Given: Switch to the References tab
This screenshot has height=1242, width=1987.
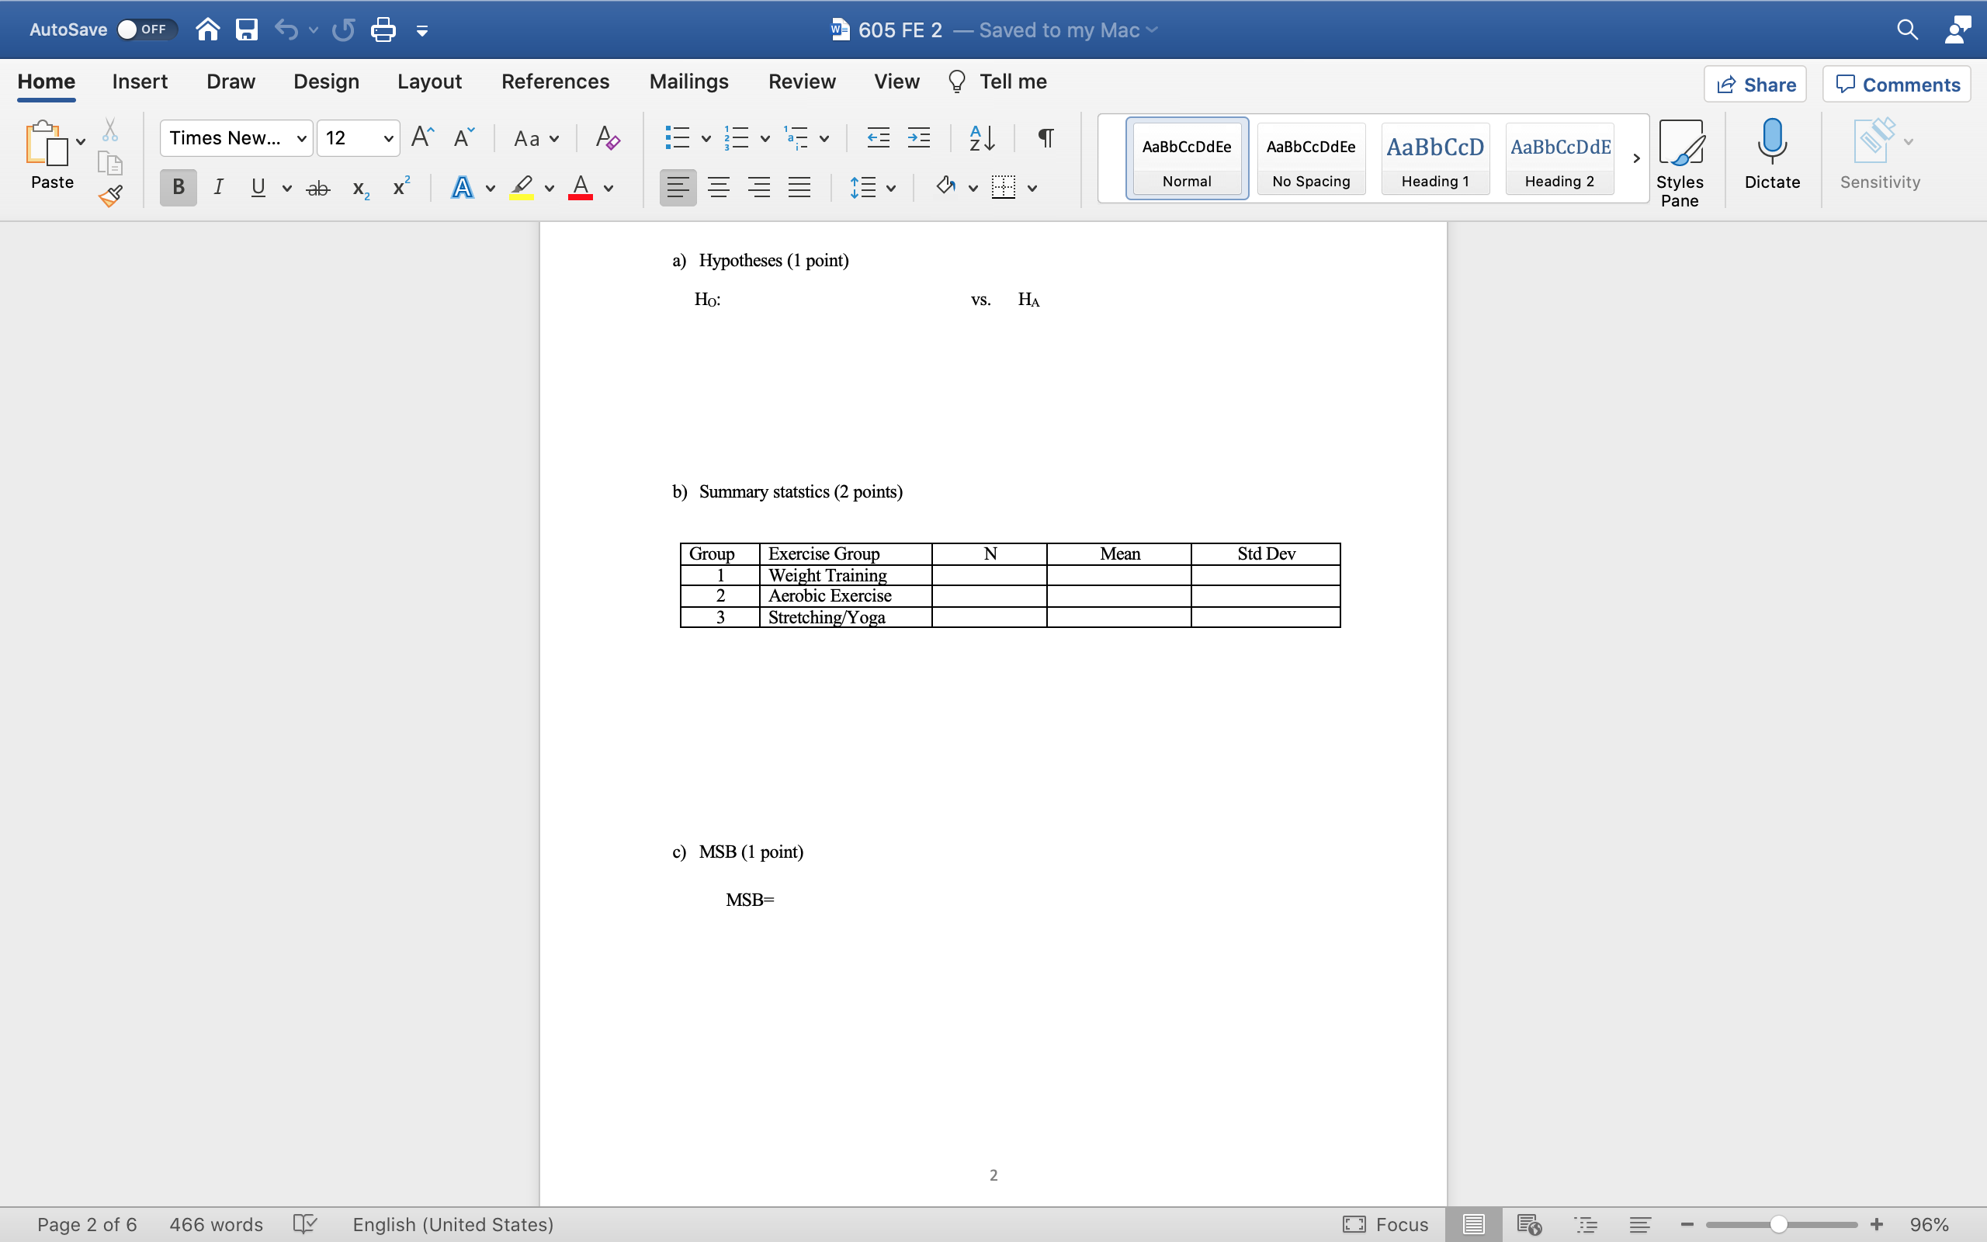Looking at the screenshot, I should [x=555, y=82].
